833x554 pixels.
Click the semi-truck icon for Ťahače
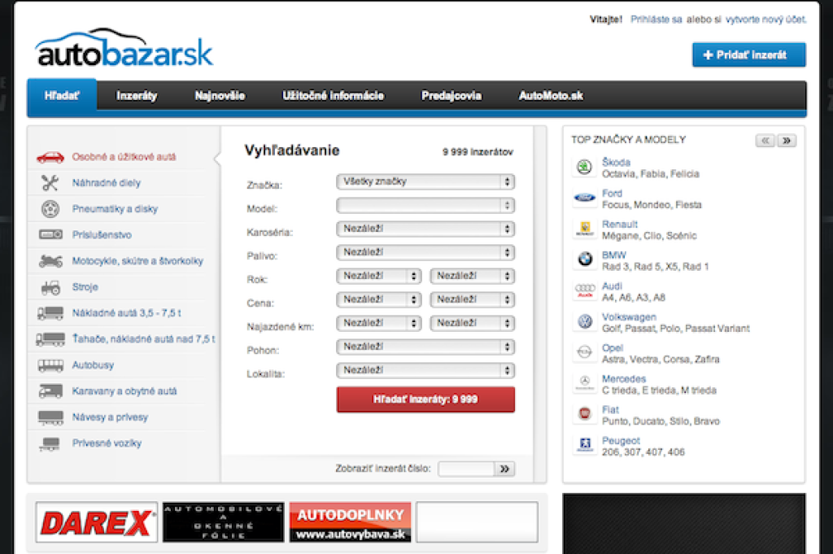50,339
